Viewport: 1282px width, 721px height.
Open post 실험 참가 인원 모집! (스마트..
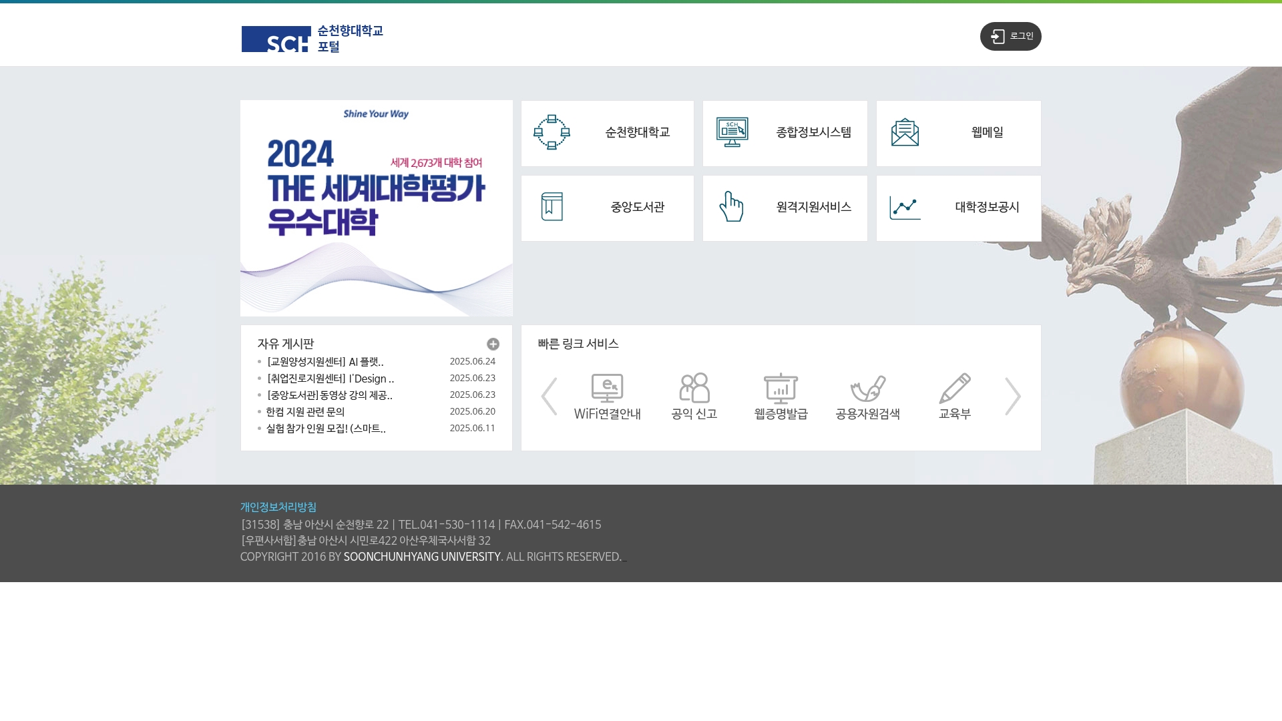326,429
